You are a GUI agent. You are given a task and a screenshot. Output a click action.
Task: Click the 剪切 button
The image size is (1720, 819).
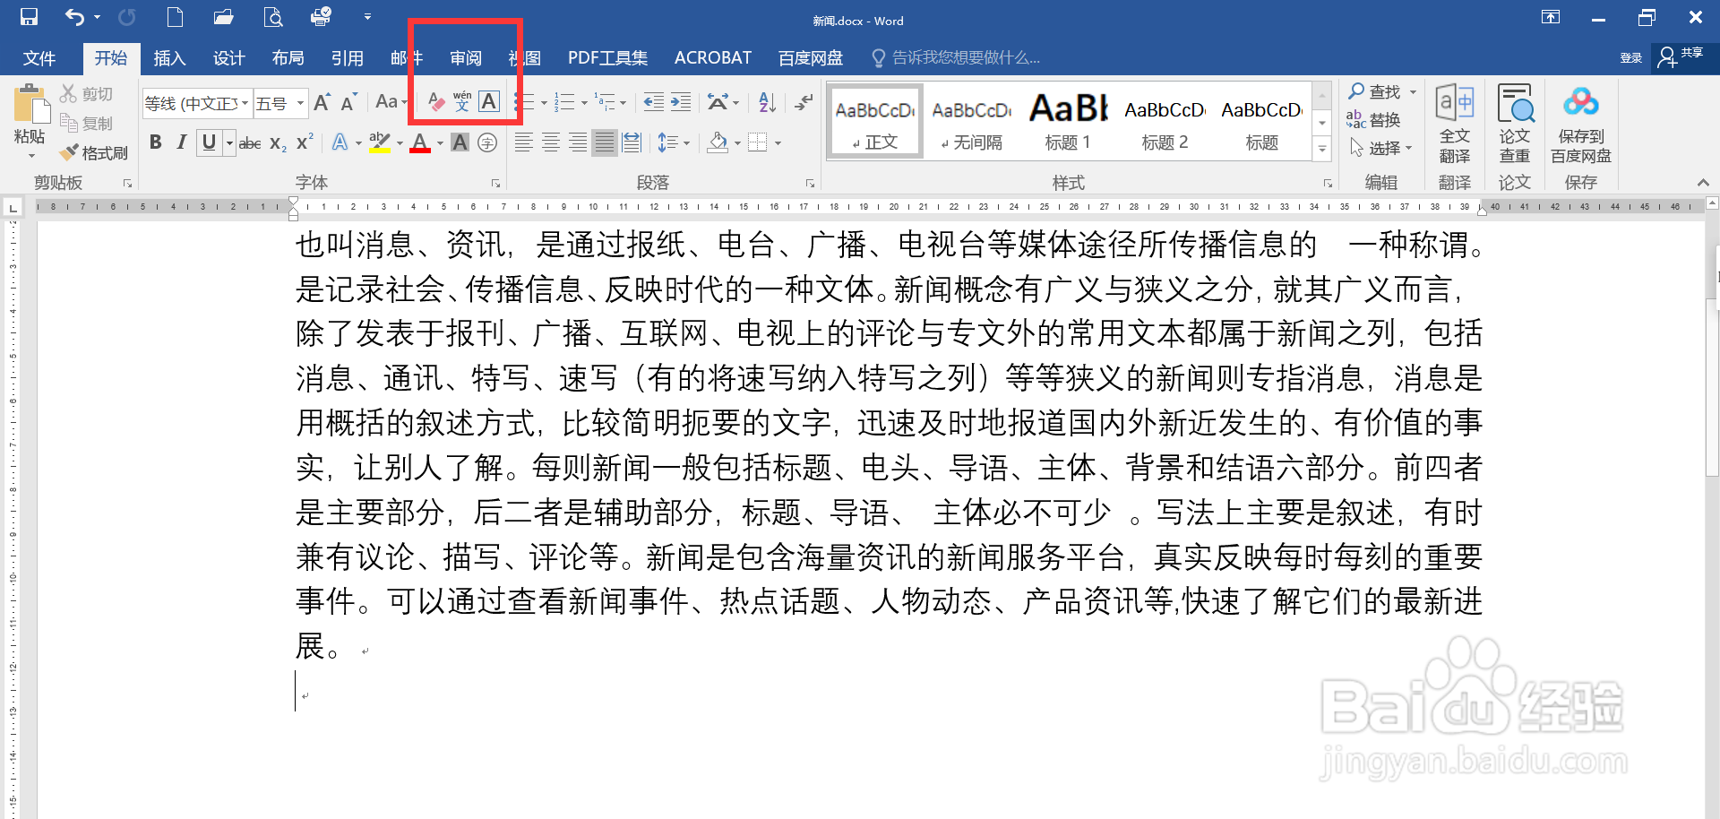coord(87,94)
